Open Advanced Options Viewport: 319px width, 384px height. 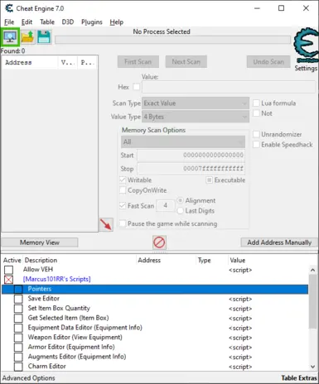29,378
